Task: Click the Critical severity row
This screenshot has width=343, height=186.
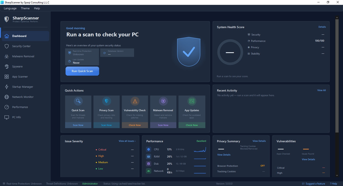Action: click(115, 150)
